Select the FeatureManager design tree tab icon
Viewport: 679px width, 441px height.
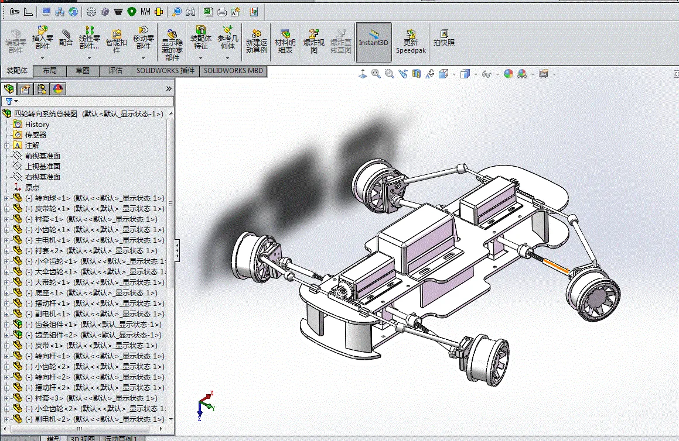click(9, 89)
